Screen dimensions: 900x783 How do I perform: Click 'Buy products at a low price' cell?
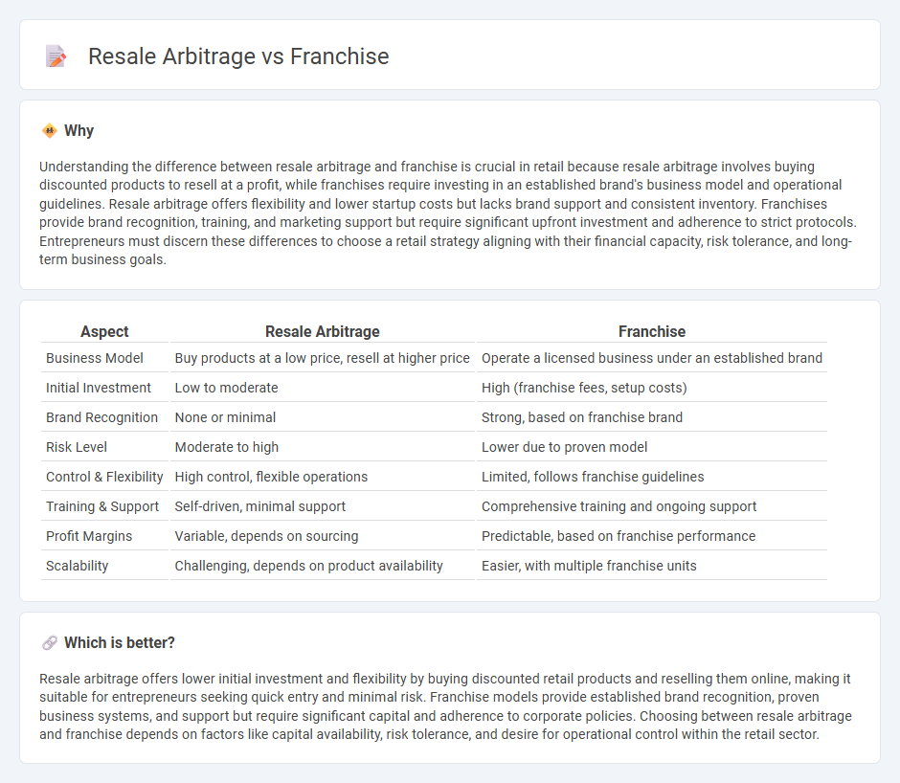pos(323,358)
